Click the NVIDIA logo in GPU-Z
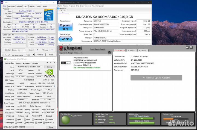 49,73
